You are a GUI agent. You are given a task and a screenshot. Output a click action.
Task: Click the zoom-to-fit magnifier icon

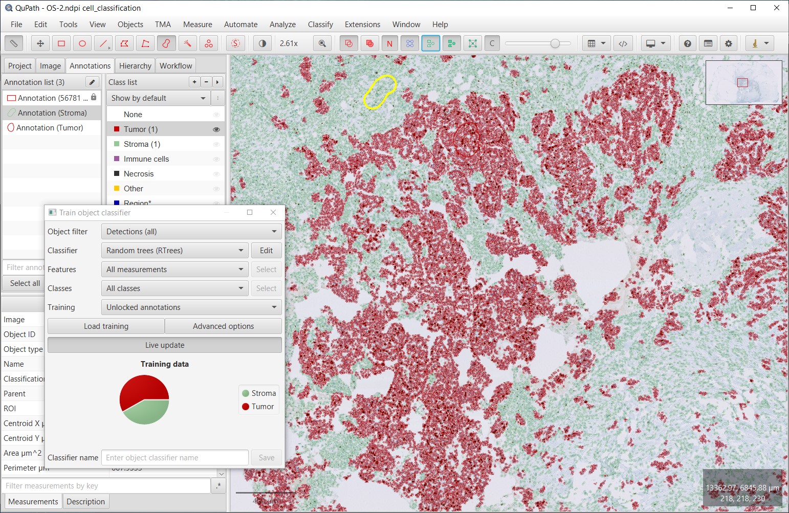[322, 43]
